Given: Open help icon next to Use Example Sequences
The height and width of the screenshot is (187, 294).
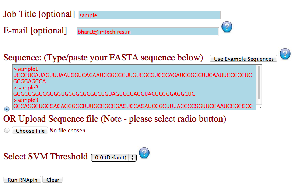Looking at the screenshot, I should click(x=285, y=54).
